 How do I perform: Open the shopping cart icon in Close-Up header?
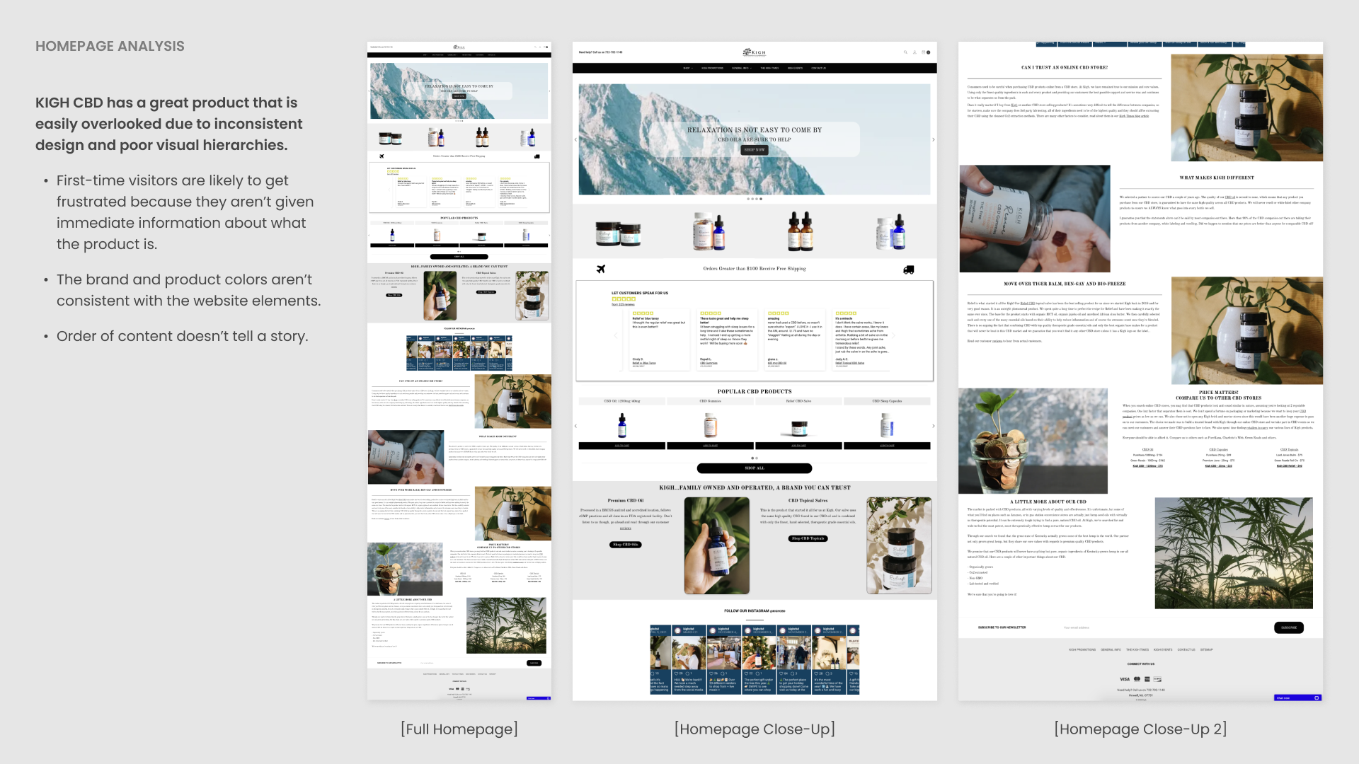click(x=923, y=52)
